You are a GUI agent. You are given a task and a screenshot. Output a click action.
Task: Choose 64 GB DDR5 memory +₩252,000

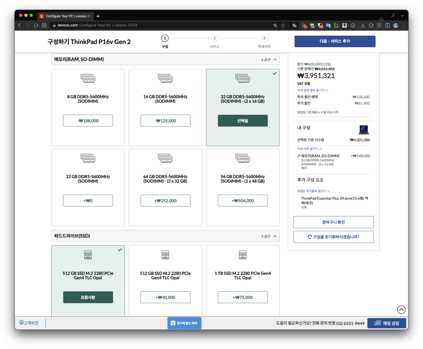point(166,200)
